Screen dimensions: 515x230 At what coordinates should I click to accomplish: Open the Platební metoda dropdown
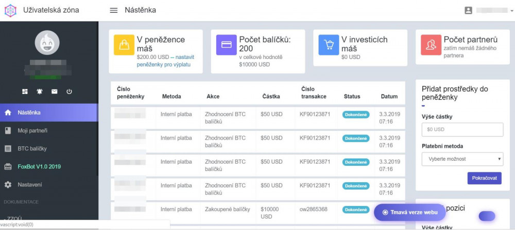pos(462,159)
